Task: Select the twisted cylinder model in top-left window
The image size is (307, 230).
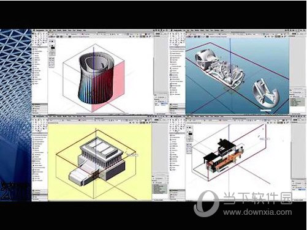Action: tap(96, 78)
